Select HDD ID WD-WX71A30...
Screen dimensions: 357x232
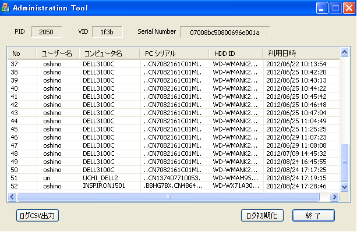(x=236, y=186)
